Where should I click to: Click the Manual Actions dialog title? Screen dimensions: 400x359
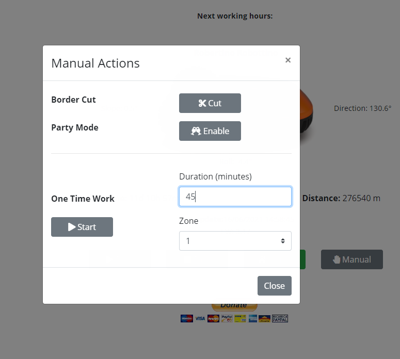click(95, 63)
